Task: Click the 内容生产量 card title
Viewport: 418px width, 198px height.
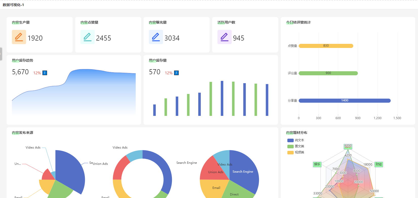Action: [21, 22]
